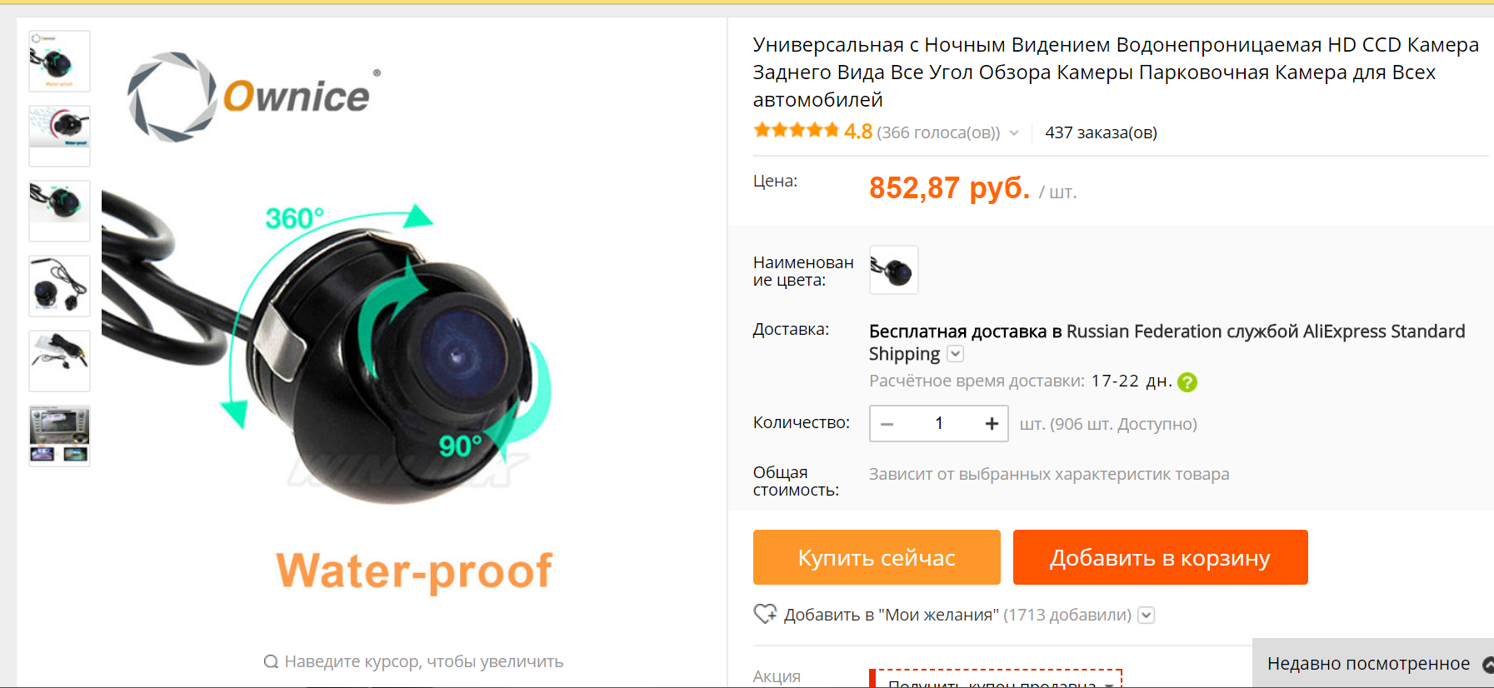Expand the rating votes dropdown arrow
Image resolution: width=1494 pixels, height=688 pixels.
(1014, 132)
